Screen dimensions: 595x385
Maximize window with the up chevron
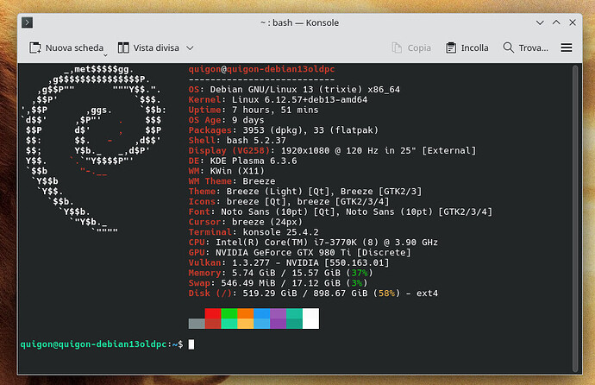coord(556,22)
